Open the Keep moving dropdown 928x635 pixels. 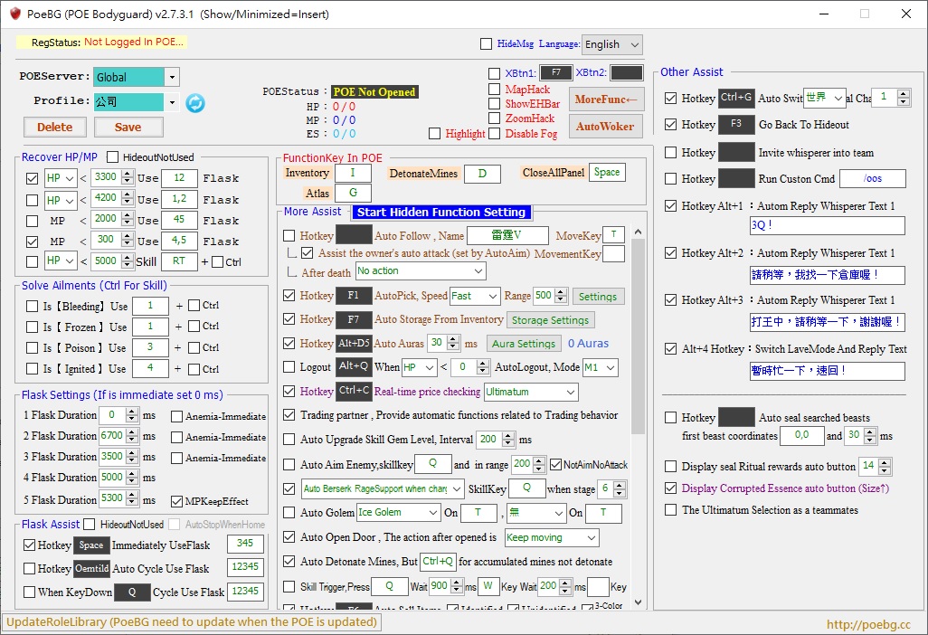pos(552,537)
